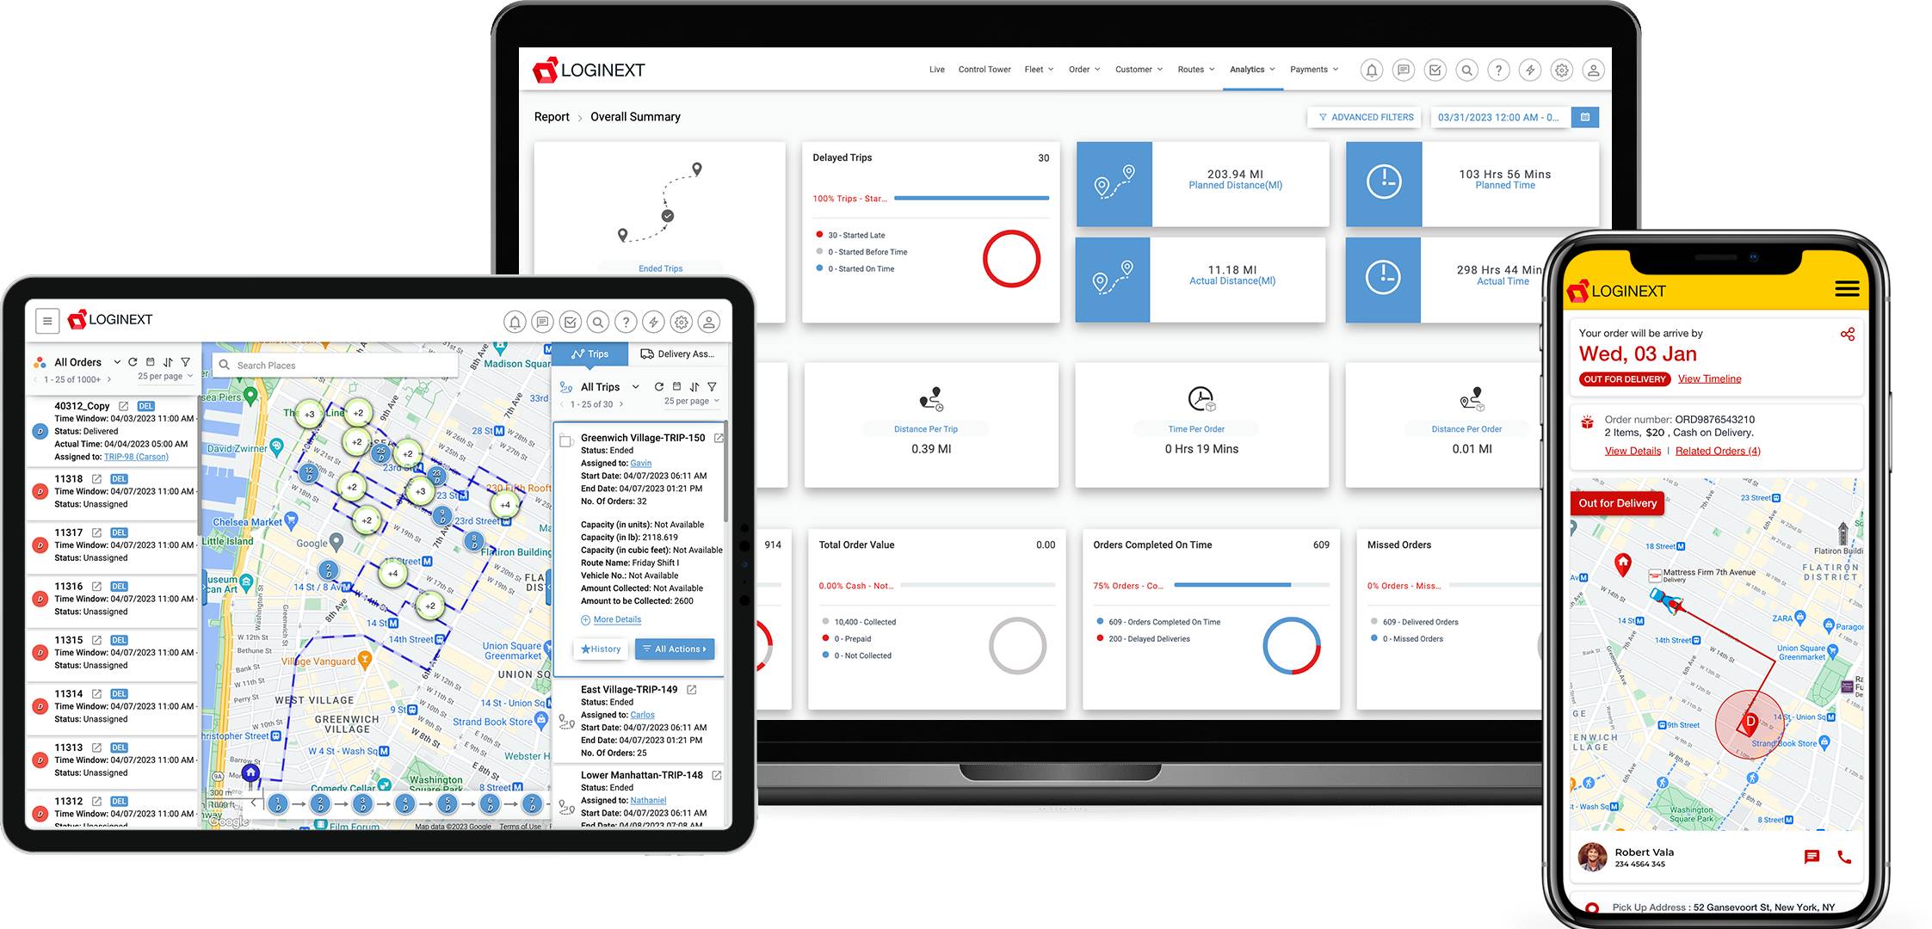Expand the Routes dropdown in navbar

(1192, 71)
